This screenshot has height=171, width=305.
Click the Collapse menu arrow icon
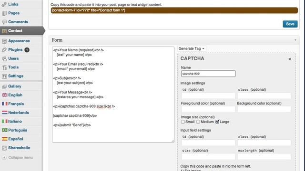4,157
